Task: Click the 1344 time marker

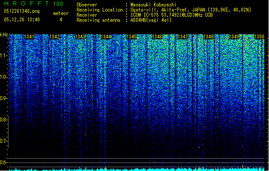Action: click(x=106, y=36)
